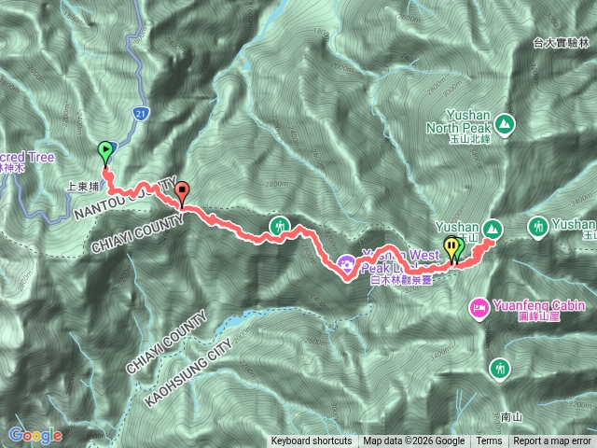The height and width of the screenshot is (448, 597).
Task: Open the Google logo link
Action: pos(35,435)
